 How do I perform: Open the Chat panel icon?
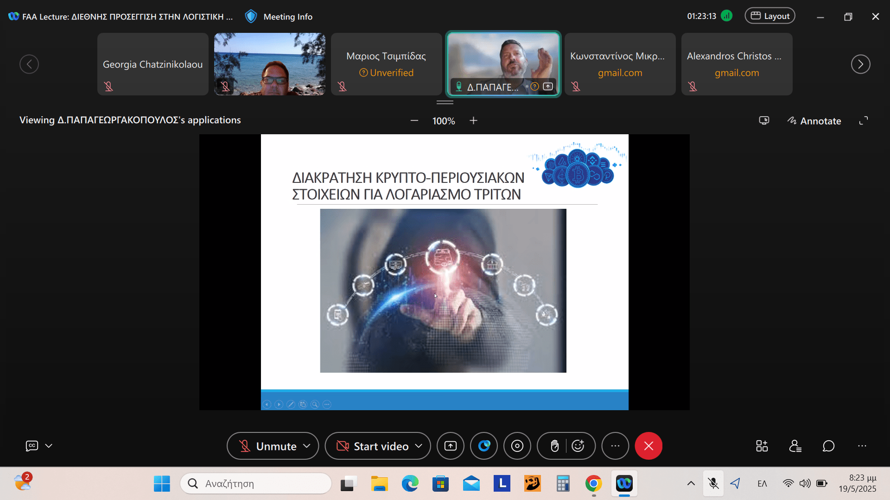click(828, 446)
